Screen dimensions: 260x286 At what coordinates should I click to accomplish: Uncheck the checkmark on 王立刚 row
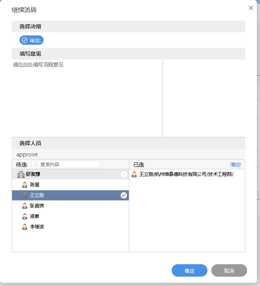point(124,195)
